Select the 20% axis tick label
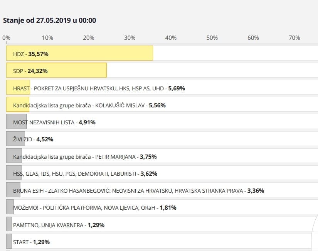The height and width of the screenshot is (251, 318). [x=89, y=38]
